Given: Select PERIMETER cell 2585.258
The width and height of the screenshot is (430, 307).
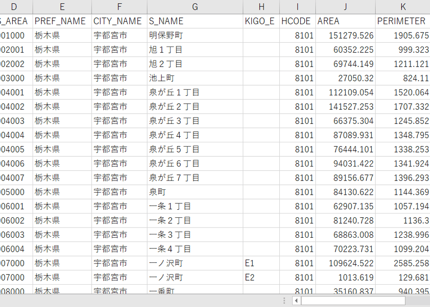Looking at the screenshot, I should click(x=403, y=263).
